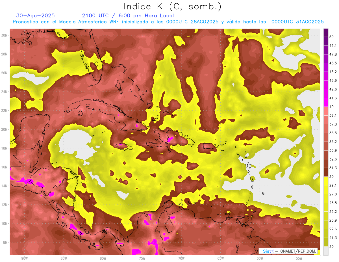The image size is (339, 262).
Task: Click the '90W' longitude label
Action: pyautogui.click(x=24, y=258)
